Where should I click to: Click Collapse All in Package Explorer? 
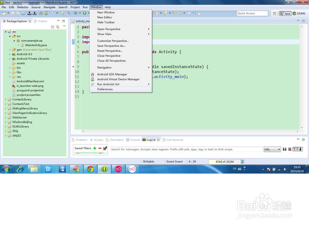[53, 27]
